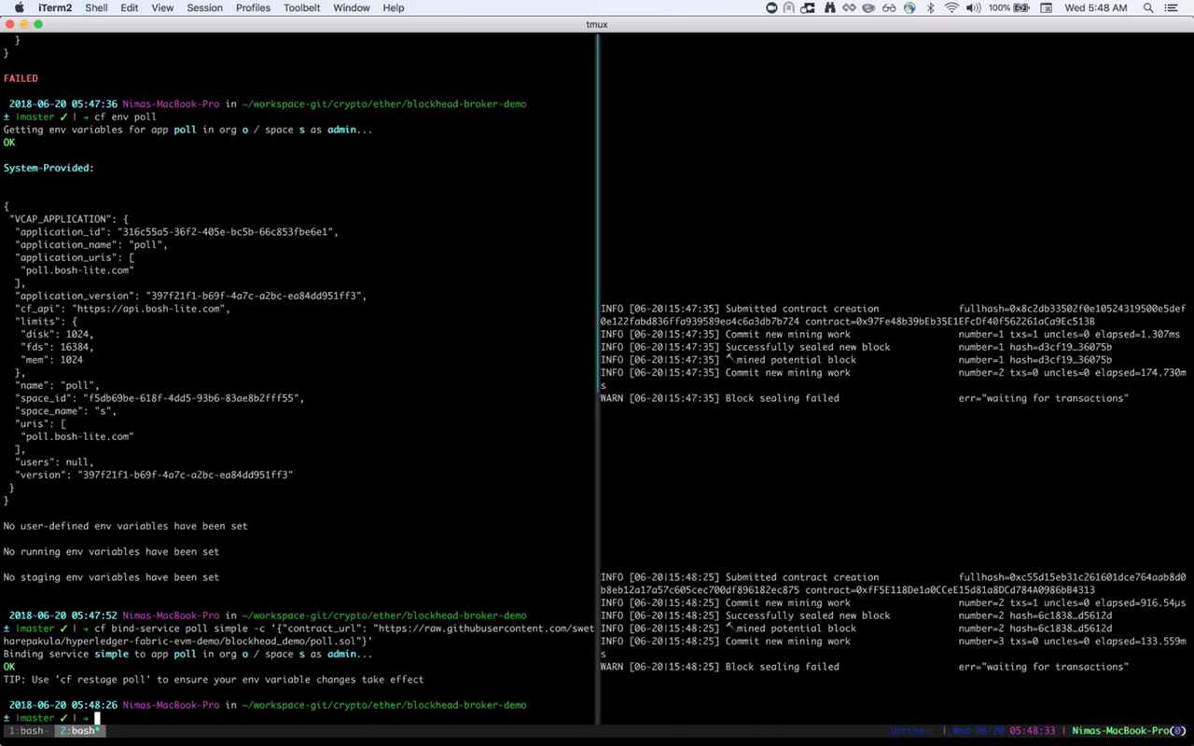Click 'No staging env variables have been set'
Image resolution: width=1194 pixels, height=746 pixels.
[x=111, y=577]
